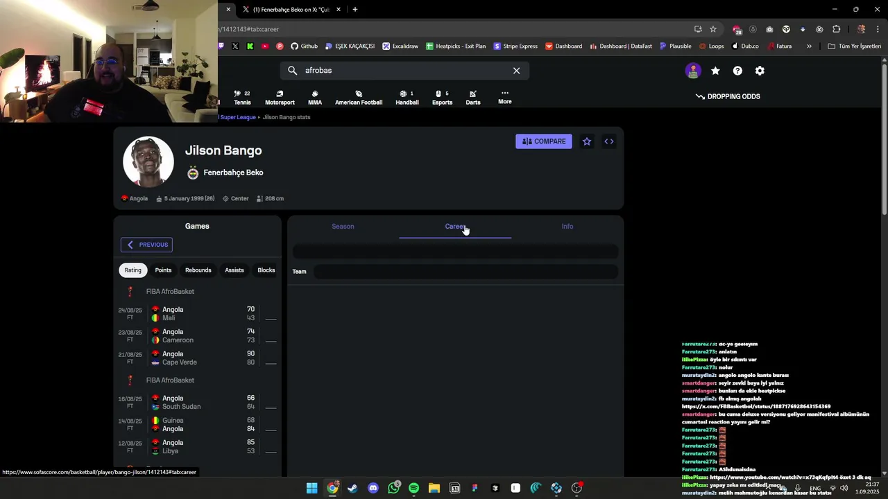Click the search magnifier icon
Image resolution: width=888 pixels, height=499 pixels.
292,71
